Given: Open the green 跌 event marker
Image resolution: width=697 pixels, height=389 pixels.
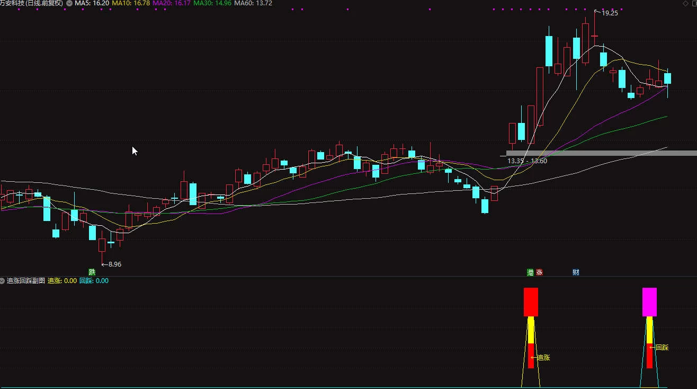Looking at the screenshot, I should coord(92,272).
